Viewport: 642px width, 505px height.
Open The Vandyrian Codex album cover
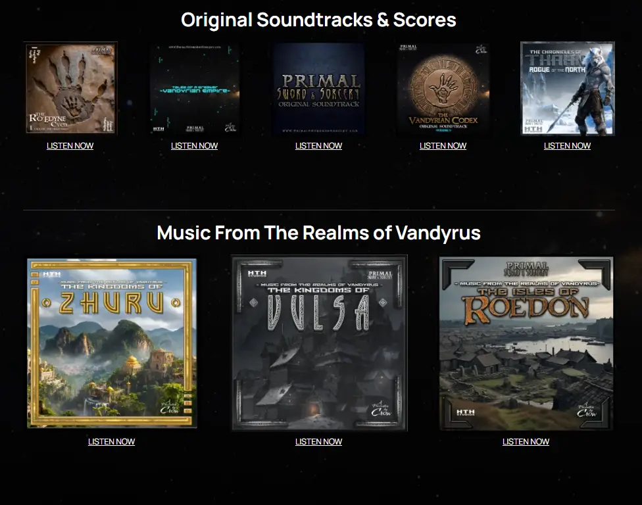[443, 88]
